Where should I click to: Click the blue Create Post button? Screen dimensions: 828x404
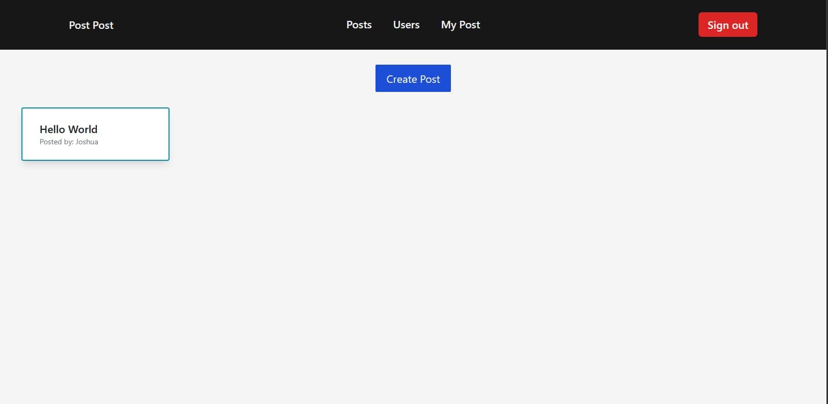pyautogui.click(x=413, y=79)
